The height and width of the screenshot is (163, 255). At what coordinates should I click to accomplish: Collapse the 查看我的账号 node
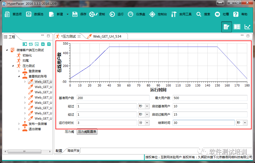click(x=19, y=76)
